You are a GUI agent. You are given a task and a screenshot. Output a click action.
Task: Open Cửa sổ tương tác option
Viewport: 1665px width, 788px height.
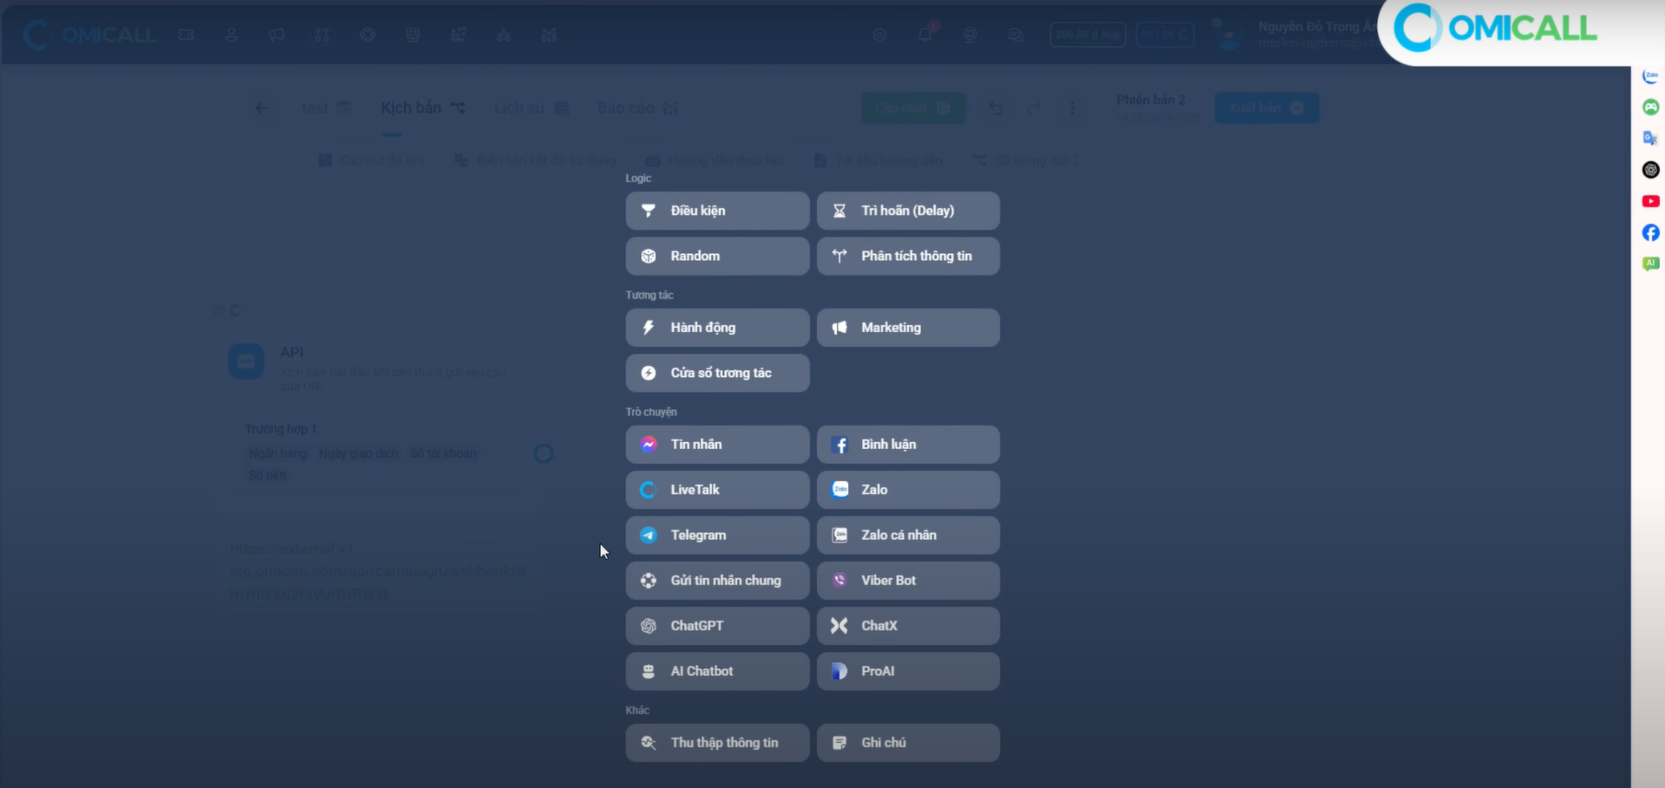tap(717, 373)
